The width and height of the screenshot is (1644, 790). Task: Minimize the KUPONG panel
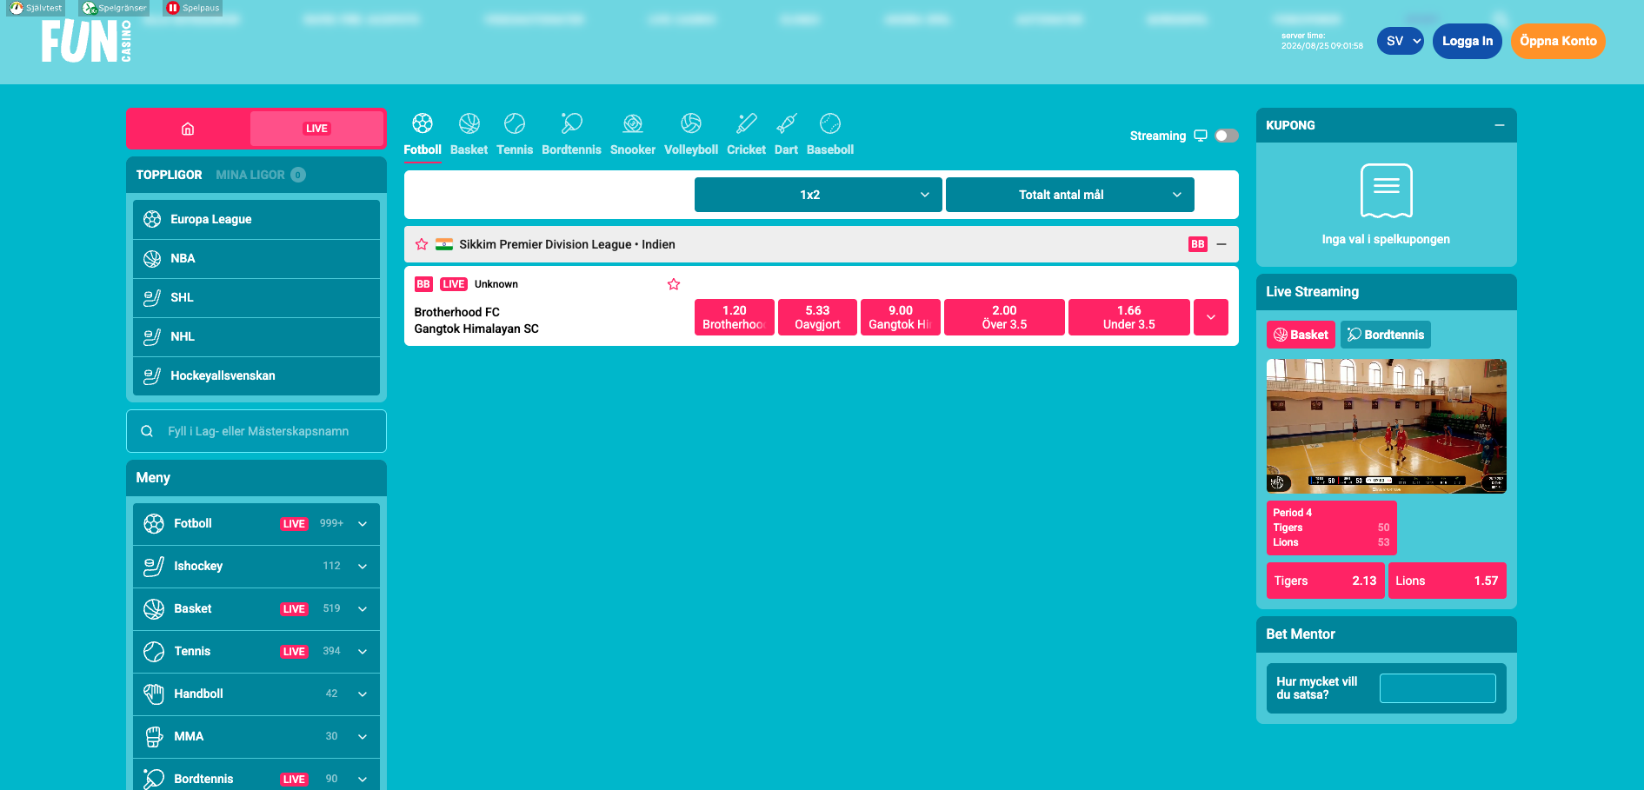click(1500, 125)
